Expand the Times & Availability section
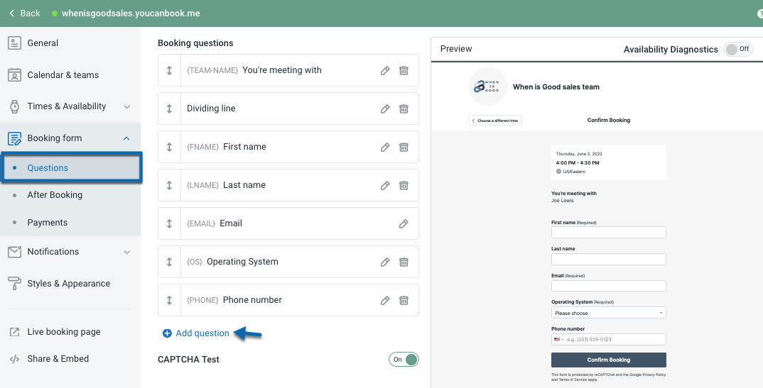Image resolution: width=763 pixels, height=388 pixels. [x=127, y=107]
